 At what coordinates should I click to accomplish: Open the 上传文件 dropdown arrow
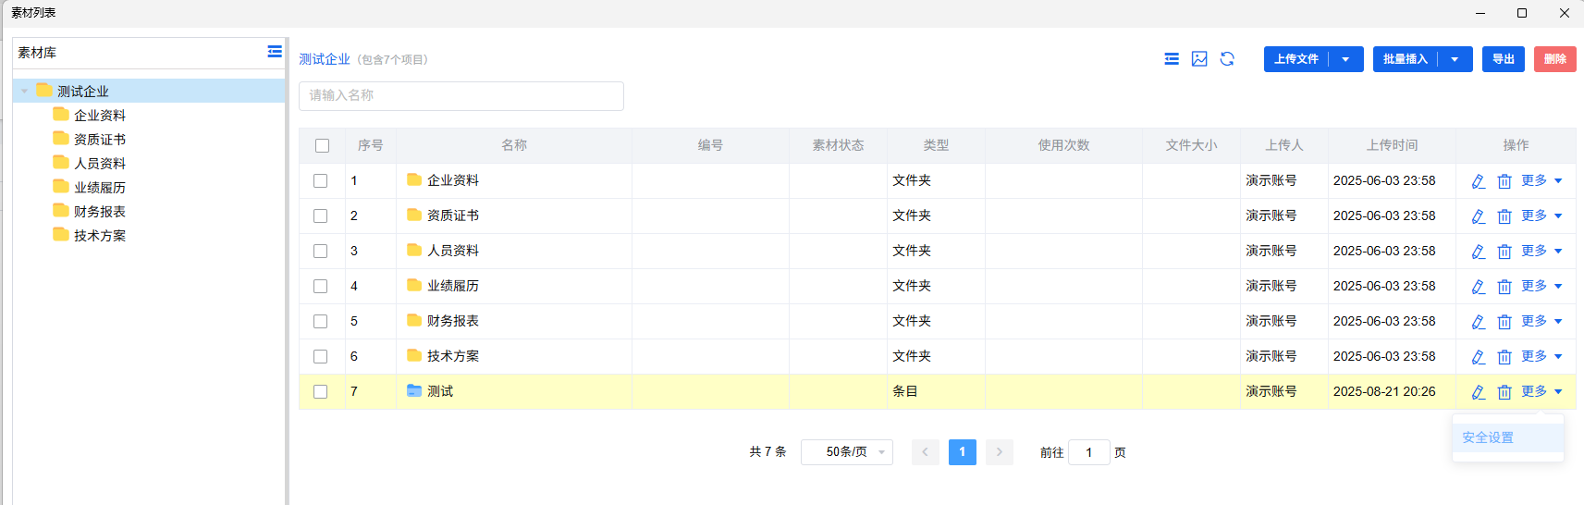pos(1345,59)
